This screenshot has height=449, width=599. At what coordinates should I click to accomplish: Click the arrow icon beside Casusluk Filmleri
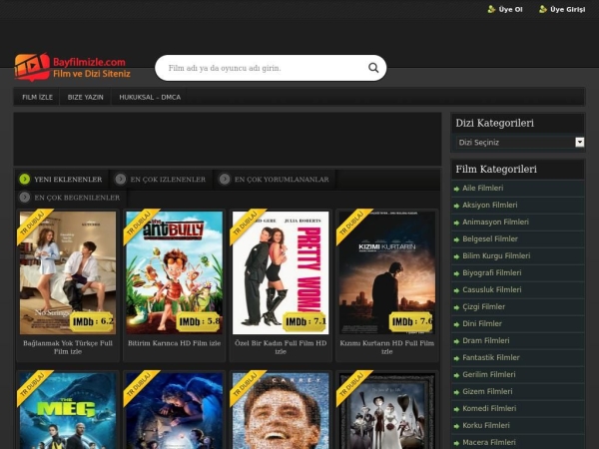coord(456,290)
